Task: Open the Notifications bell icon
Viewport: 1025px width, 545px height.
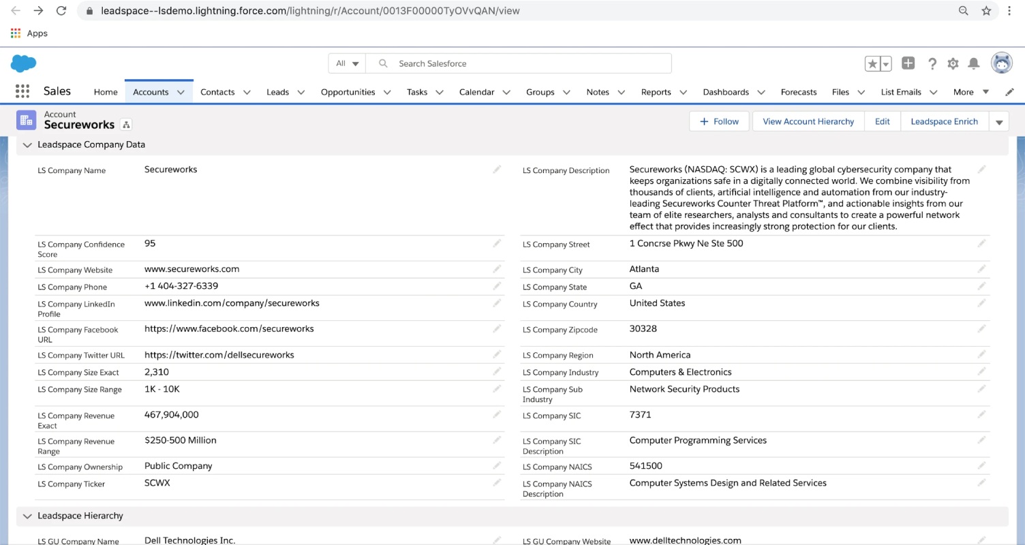Action: pyautogui.click(x=974, y=63)
